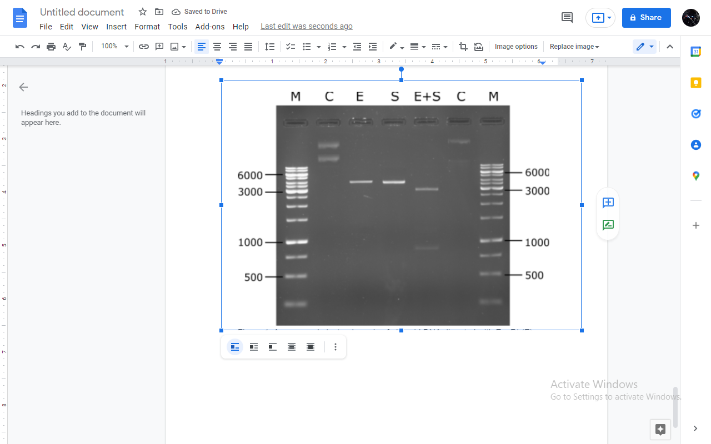Screen dimensions: 711x444
Task: Click the Paint format tool
Action: 82,47
